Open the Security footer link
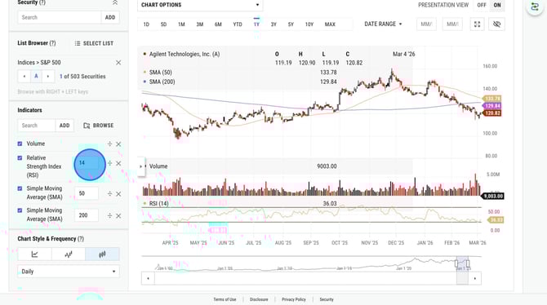547x305 pixels. [x=327, y=299]
